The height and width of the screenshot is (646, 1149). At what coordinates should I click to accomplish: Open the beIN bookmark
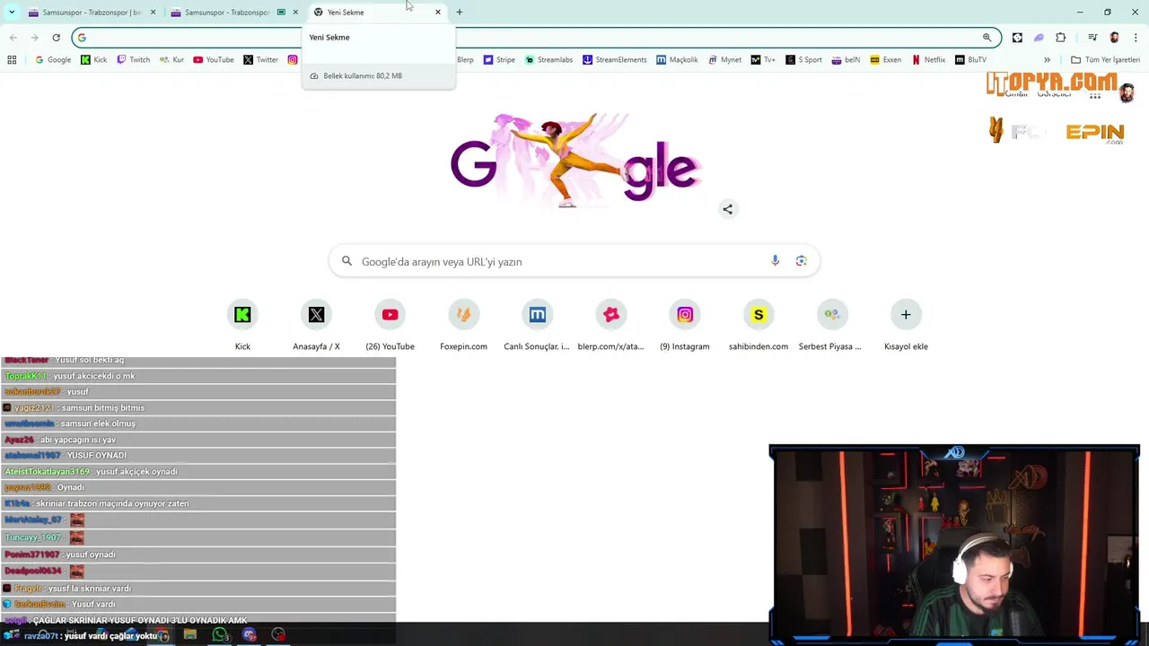pos(845,59)
